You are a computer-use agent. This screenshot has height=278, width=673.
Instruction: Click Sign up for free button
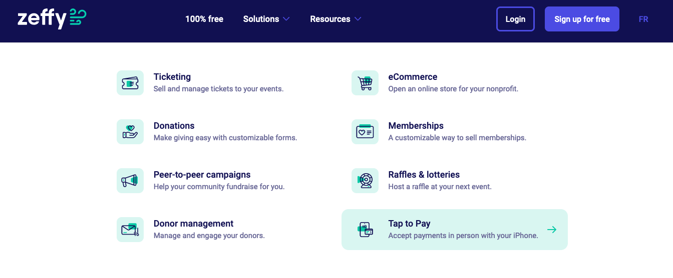pyautogui.click(x=582, y=19)
